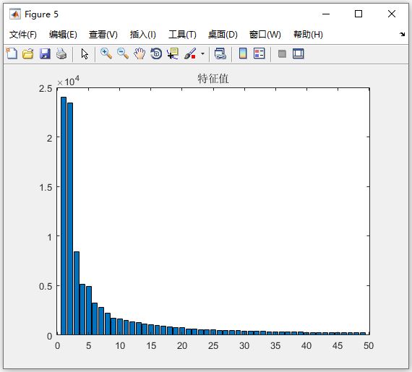412x372 pixels.
Task: Click the Hide Plot Tools icon
Action: [x=282, y=54]
